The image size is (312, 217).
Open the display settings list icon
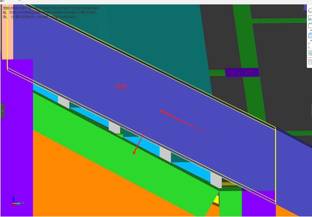(x=310, y=62)
